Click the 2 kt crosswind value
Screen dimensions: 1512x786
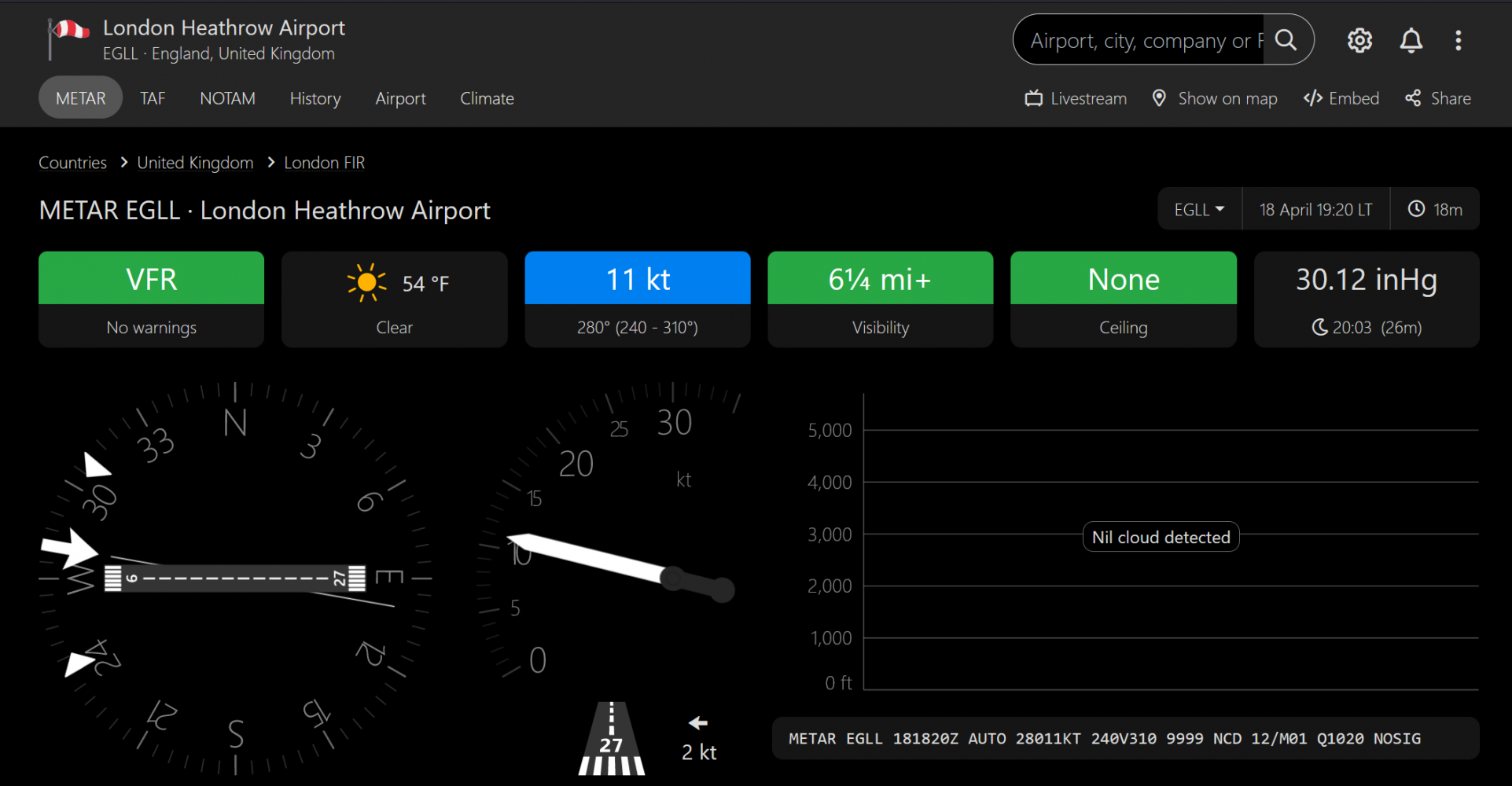(699, 752)
